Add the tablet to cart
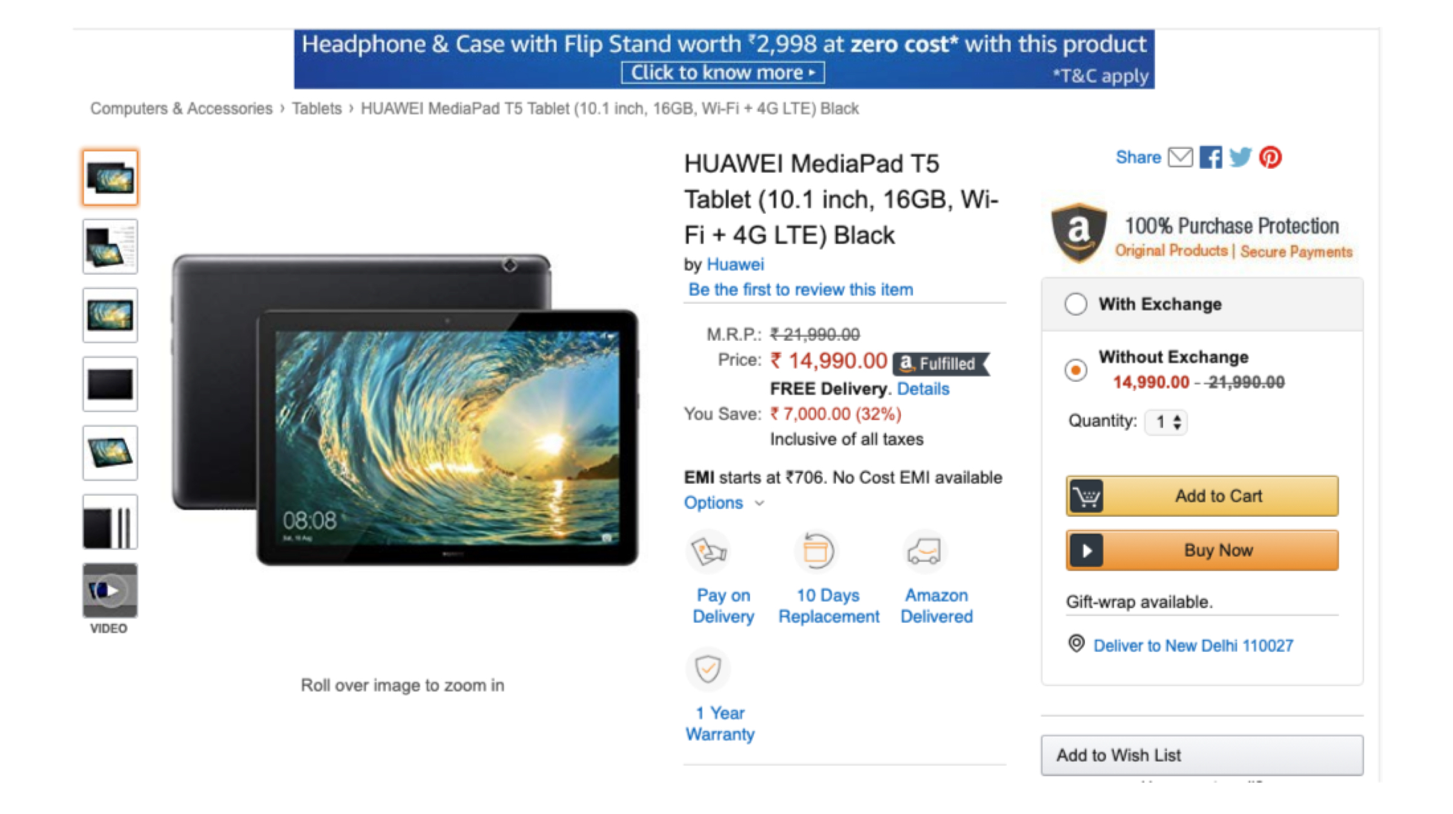Screen dimensions: 1453x814 pos(1202,496)
